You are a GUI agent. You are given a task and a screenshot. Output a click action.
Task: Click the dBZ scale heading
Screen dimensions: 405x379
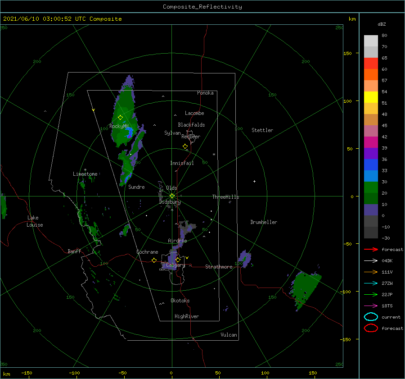(x=382, y=24)
